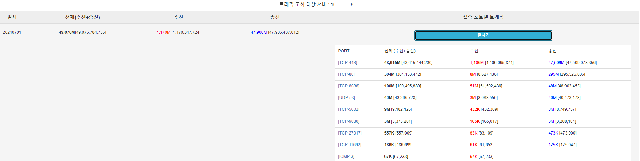This screenshot has height=161, width=640.
Task: Open the [TCP-11692] port link
Action: point(350,145)
